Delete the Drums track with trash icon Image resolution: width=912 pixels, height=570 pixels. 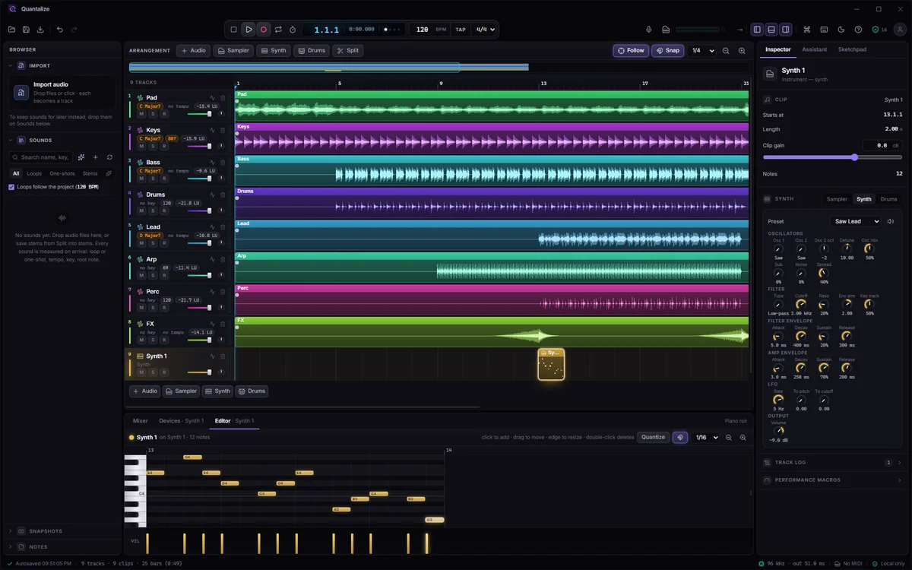pyautogui.click(x=223, y=195)
